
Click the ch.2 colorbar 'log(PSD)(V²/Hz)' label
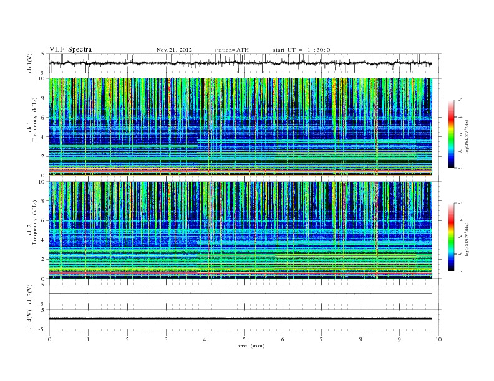tap(468, 239)
